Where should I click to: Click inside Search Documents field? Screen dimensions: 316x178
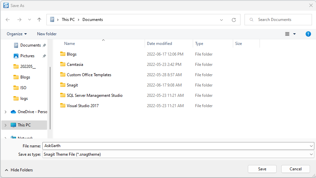point(278,20)
